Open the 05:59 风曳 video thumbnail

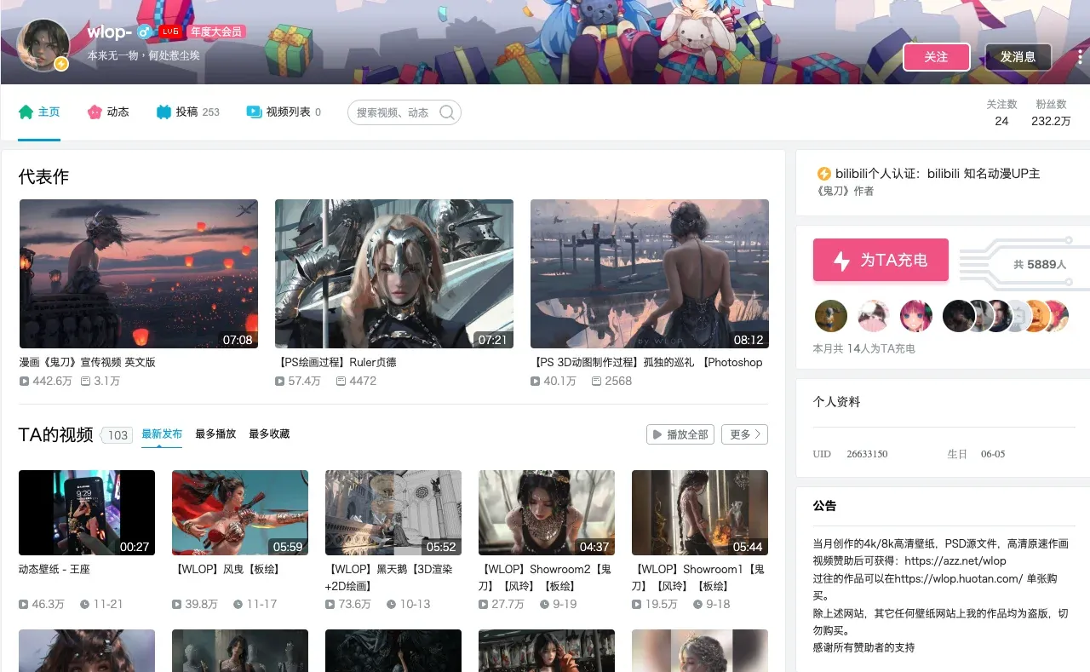point(240,513)
